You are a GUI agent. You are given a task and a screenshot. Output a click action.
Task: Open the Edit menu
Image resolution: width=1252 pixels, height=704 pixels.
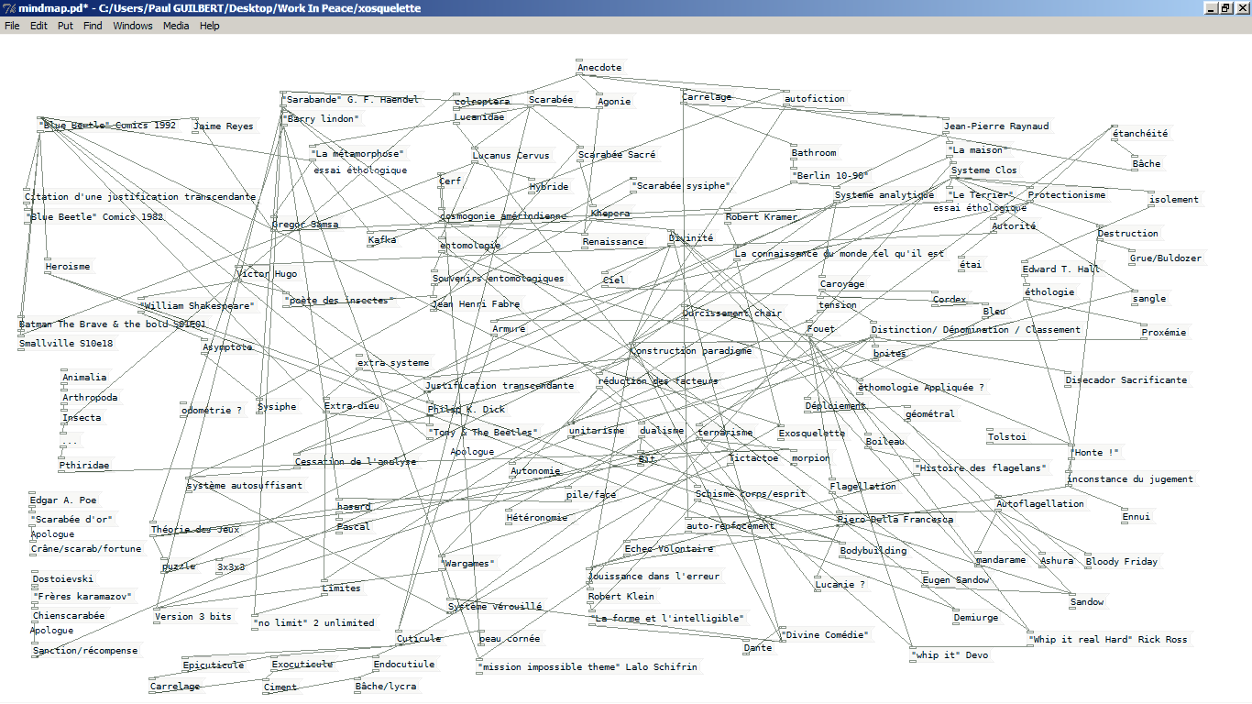pos(38,26)
